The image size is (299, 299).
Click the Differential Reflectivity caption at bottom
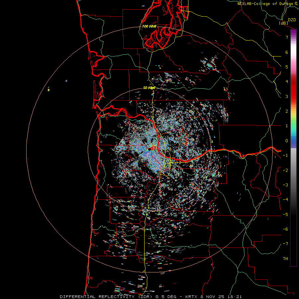click(x=151, y=297)
